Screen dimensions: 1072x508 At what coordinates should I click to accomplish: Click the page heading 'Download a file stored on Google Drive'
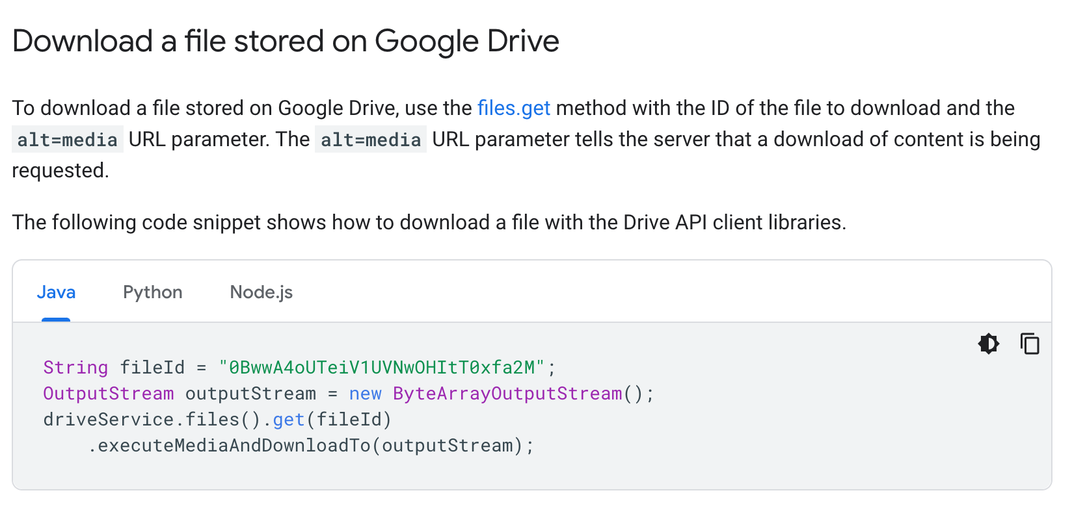286,41
